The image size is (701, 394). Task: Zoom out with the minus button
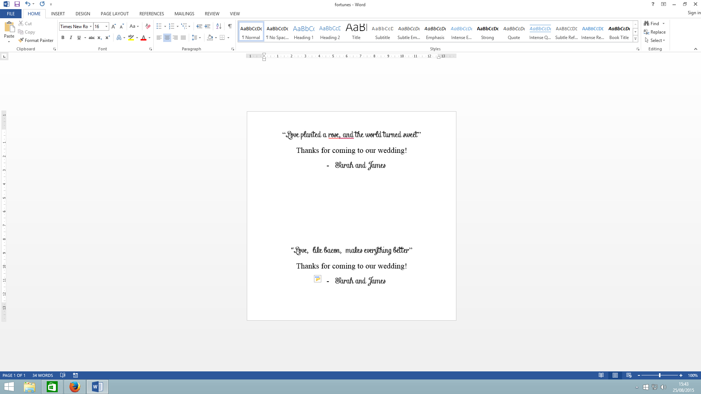639,375
